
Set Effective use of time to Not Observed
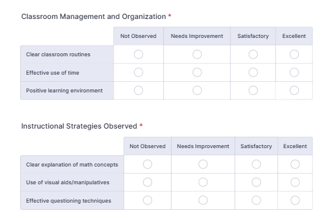click(138, 72)
